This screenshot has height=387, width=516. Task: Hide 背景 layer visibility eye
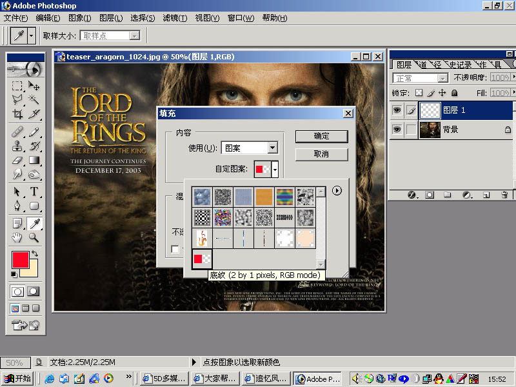(x=397, y=130)
